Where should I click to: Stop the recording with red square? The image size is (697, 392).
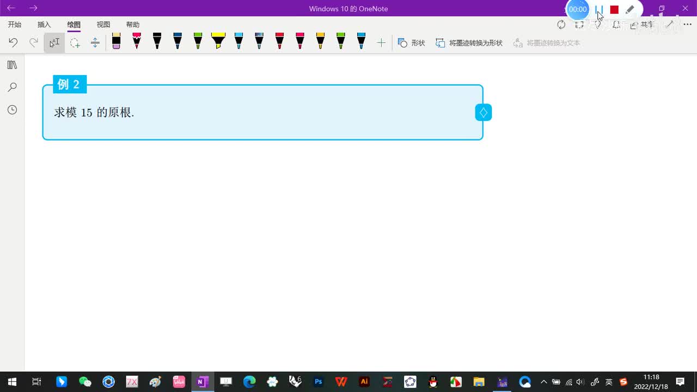click(x=614, y=9)
